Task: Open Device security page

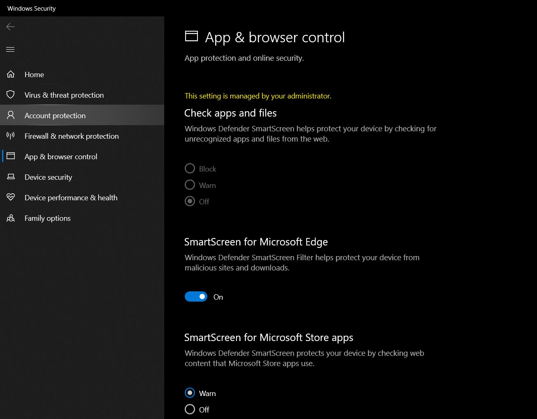Action: tap(82, 177)
